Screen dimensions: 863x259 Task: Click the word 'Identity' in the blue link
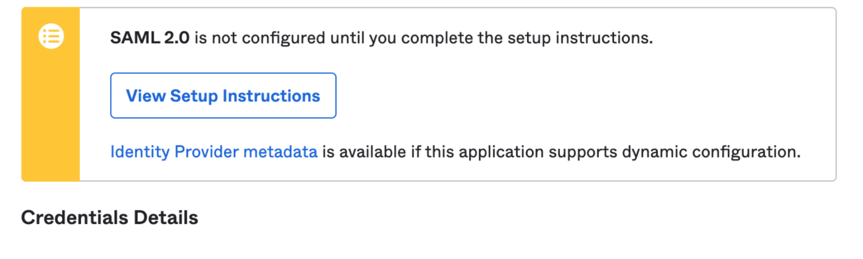pyautogui.click(x=140, y=152)
